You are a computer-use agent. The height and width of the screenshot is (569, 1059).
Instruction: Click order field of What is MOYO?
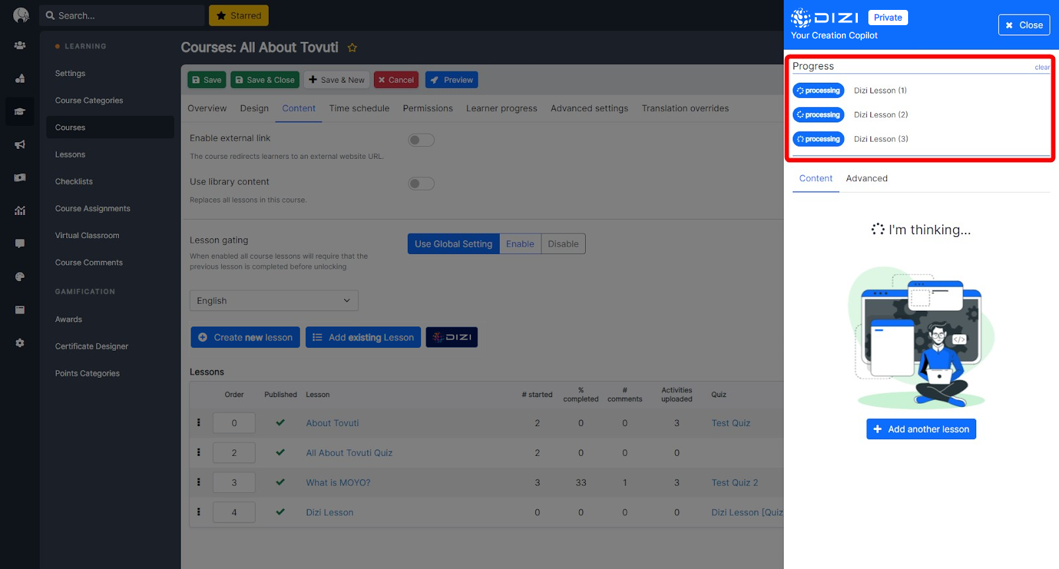(234, 482)
